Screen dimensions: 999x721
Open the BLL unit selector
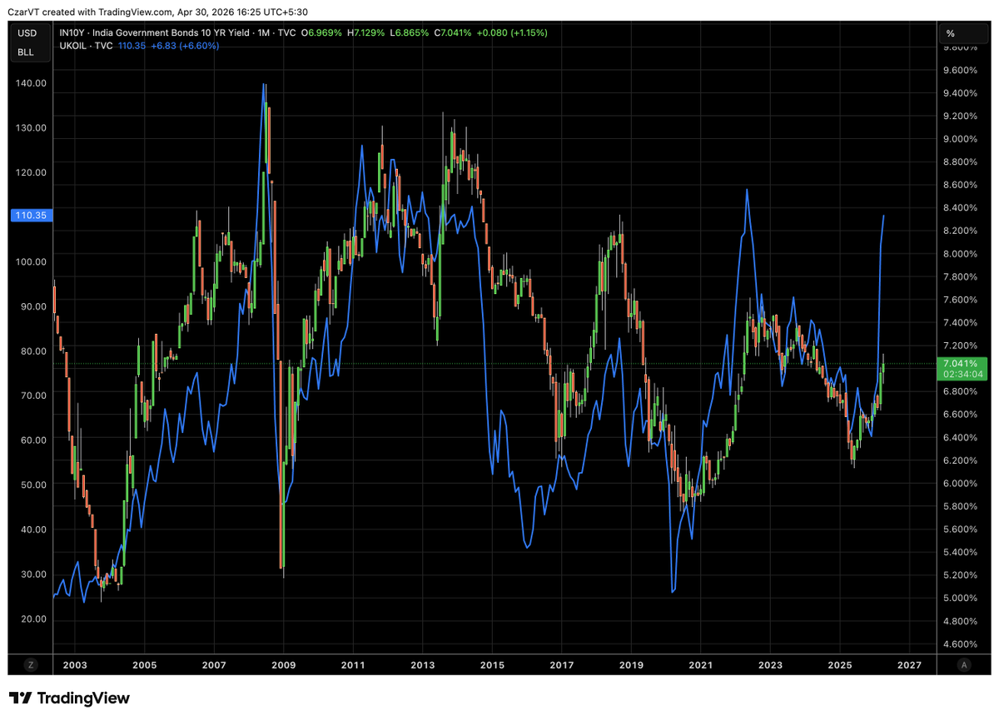pos(27,52)
